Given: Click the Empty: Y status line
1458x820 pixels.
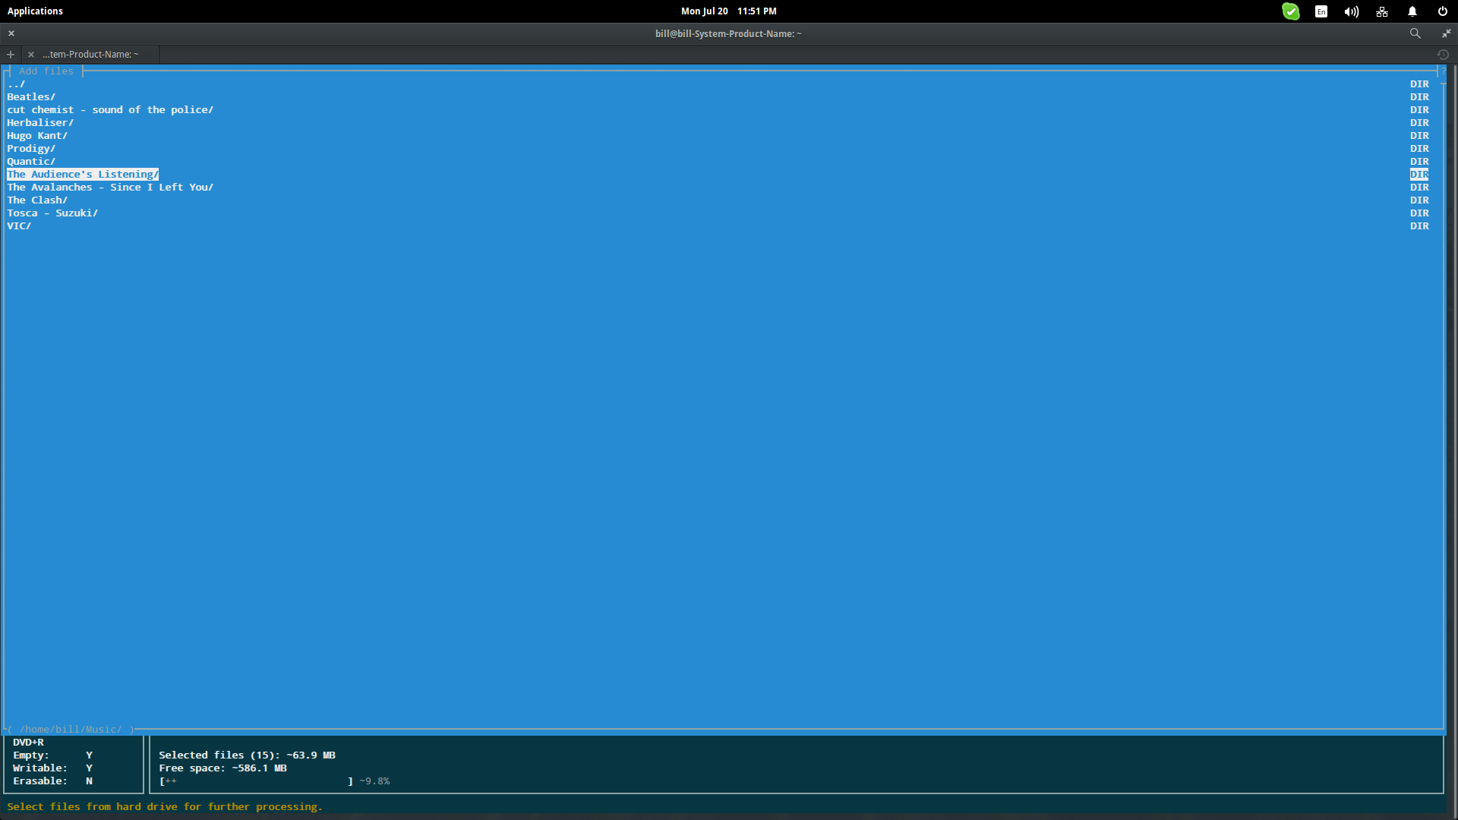Looking at the screenshot, I should tap(52, 755).
